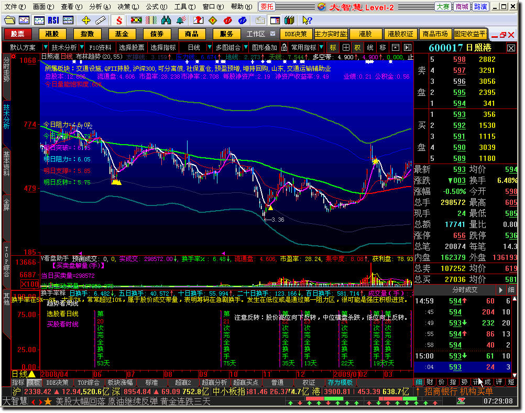This screenshot has width=525, height=413.
Task: Click the 港股权证 button
Action: [x=400, y=34]
